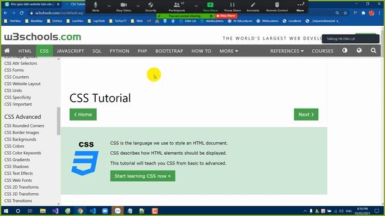Open the BOOTSTRAP nav tab
The height and width of the screenshot is (216, 385).
click(x=169, y=51)
